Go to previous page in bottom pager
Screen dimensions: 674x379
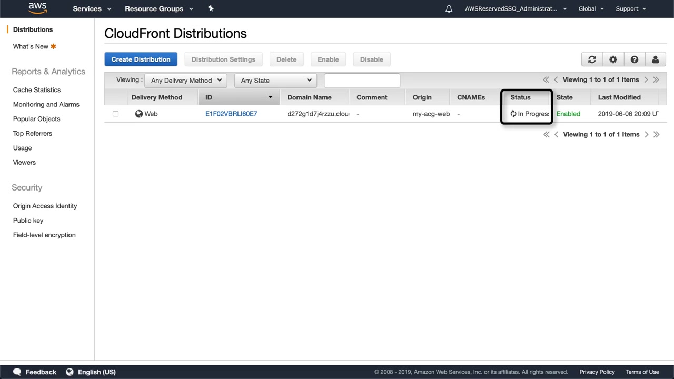tap(557, 135)
